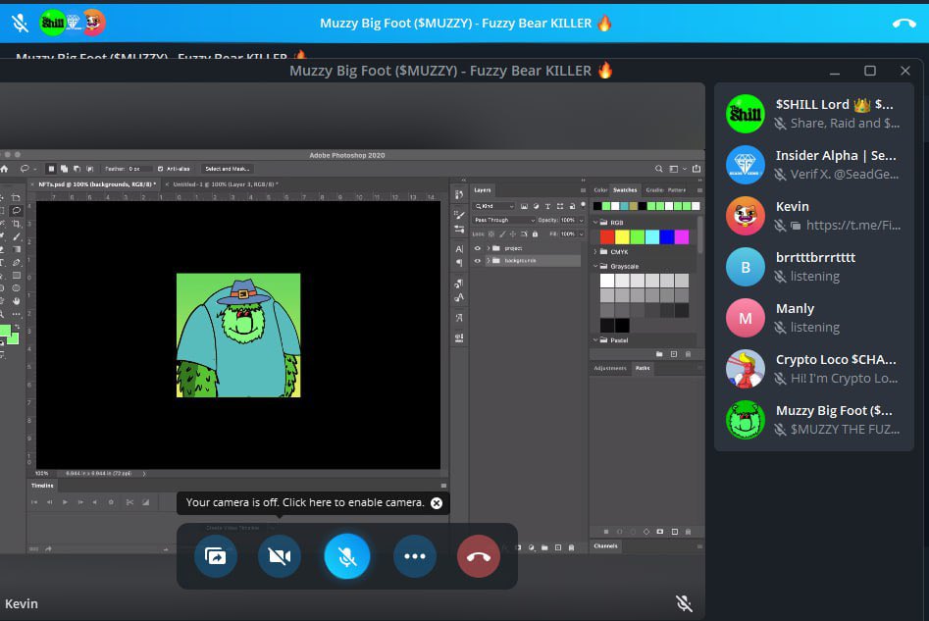Select Intersect with selection mode

[x=90, y=169]
